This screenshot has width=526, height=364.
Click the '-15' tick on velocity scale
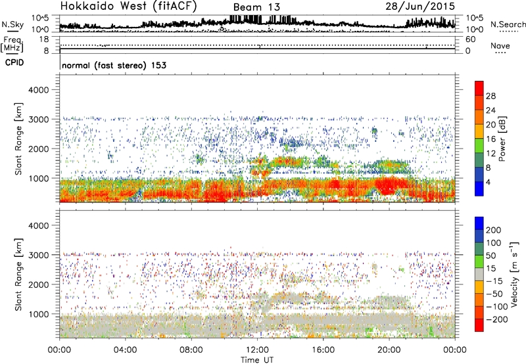tap(494, 281)
